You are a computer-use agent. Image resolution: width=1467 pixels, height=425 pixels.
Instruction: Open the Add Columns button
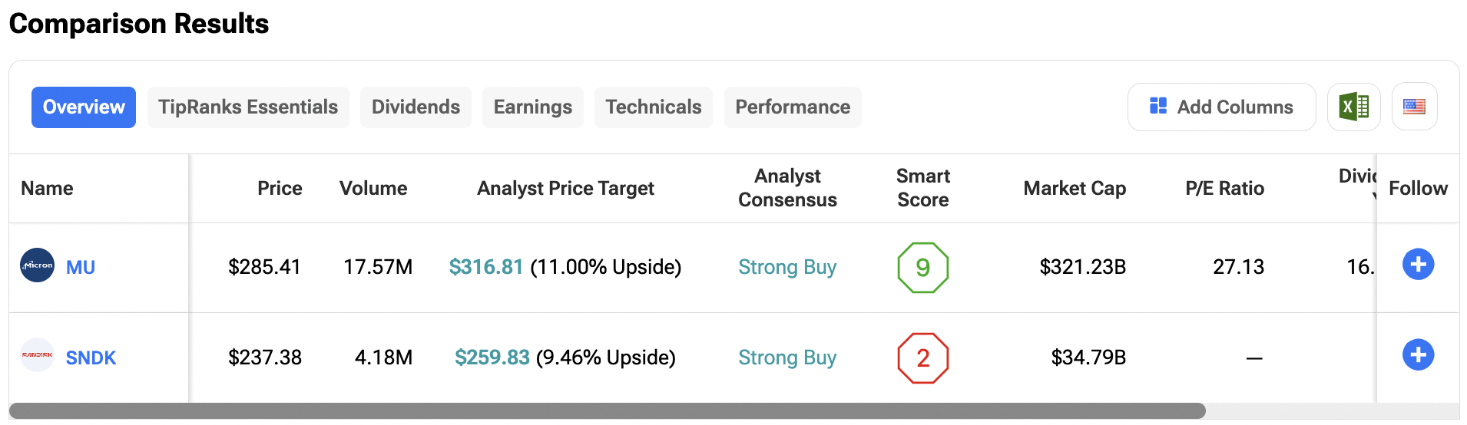pyautogui.click(x=1221, y=107)
